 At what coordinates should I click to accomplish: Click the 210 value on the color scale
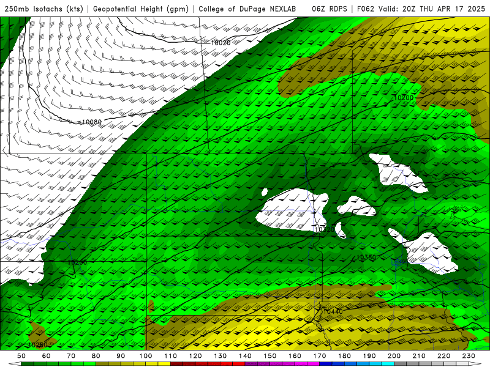click(x=419, y=356)
